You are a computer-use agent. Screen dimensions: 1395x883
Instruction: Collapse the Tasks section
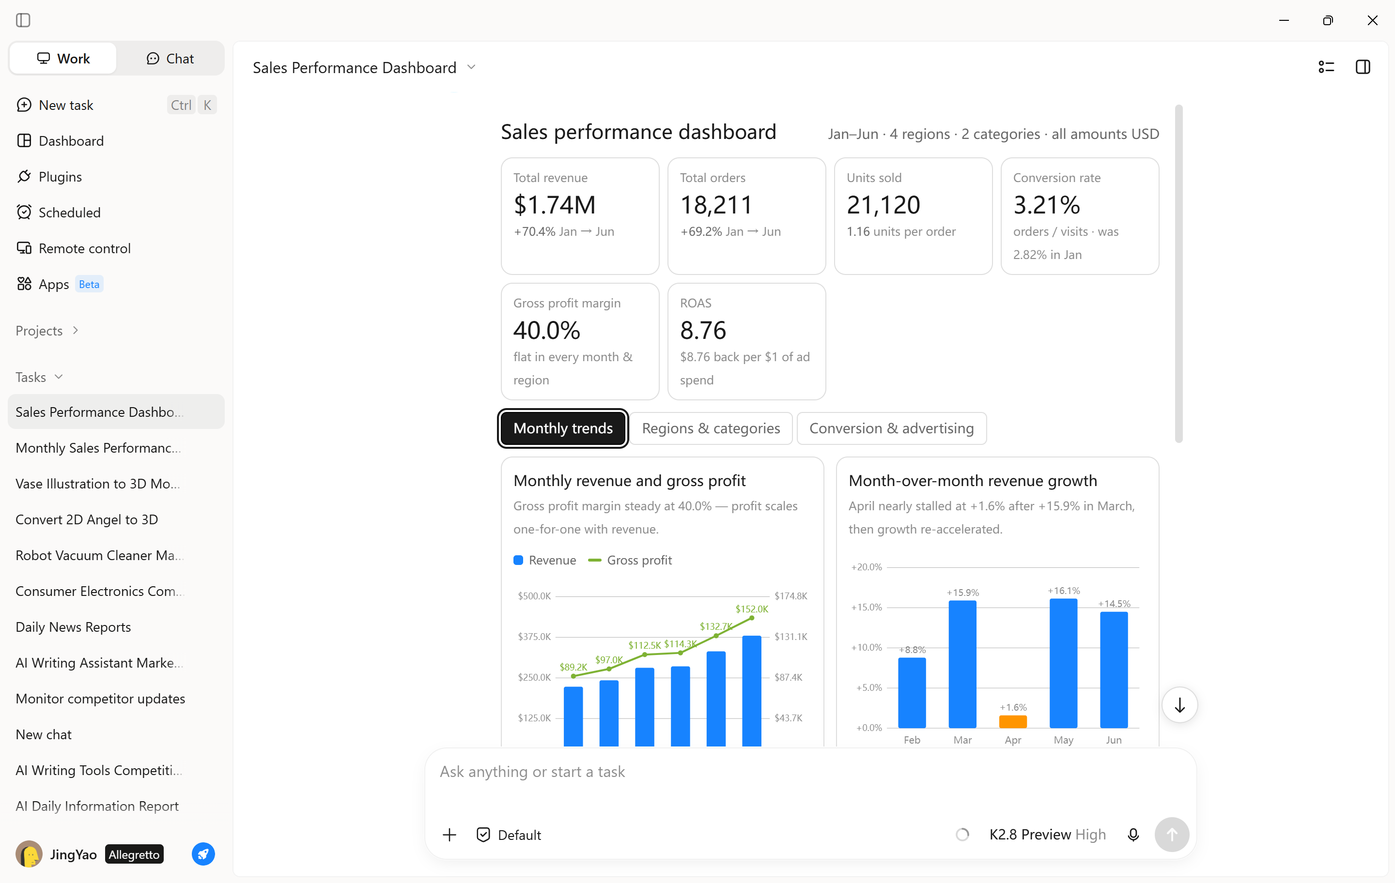point(39,377)
